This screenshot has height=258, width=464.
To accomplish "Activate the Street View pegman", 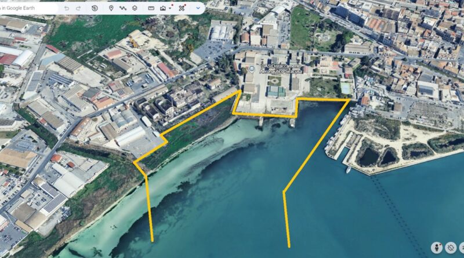I will [437, 248].
